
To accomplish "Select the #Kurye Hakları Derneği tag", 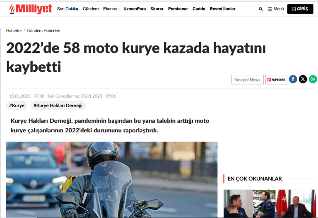I will pos(58,105).
